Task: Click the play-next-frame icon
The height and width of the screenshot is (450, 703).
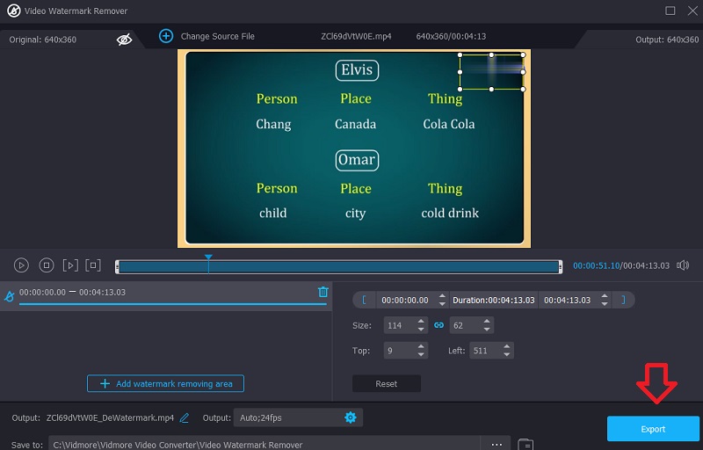Action: [x=70, y=265]
